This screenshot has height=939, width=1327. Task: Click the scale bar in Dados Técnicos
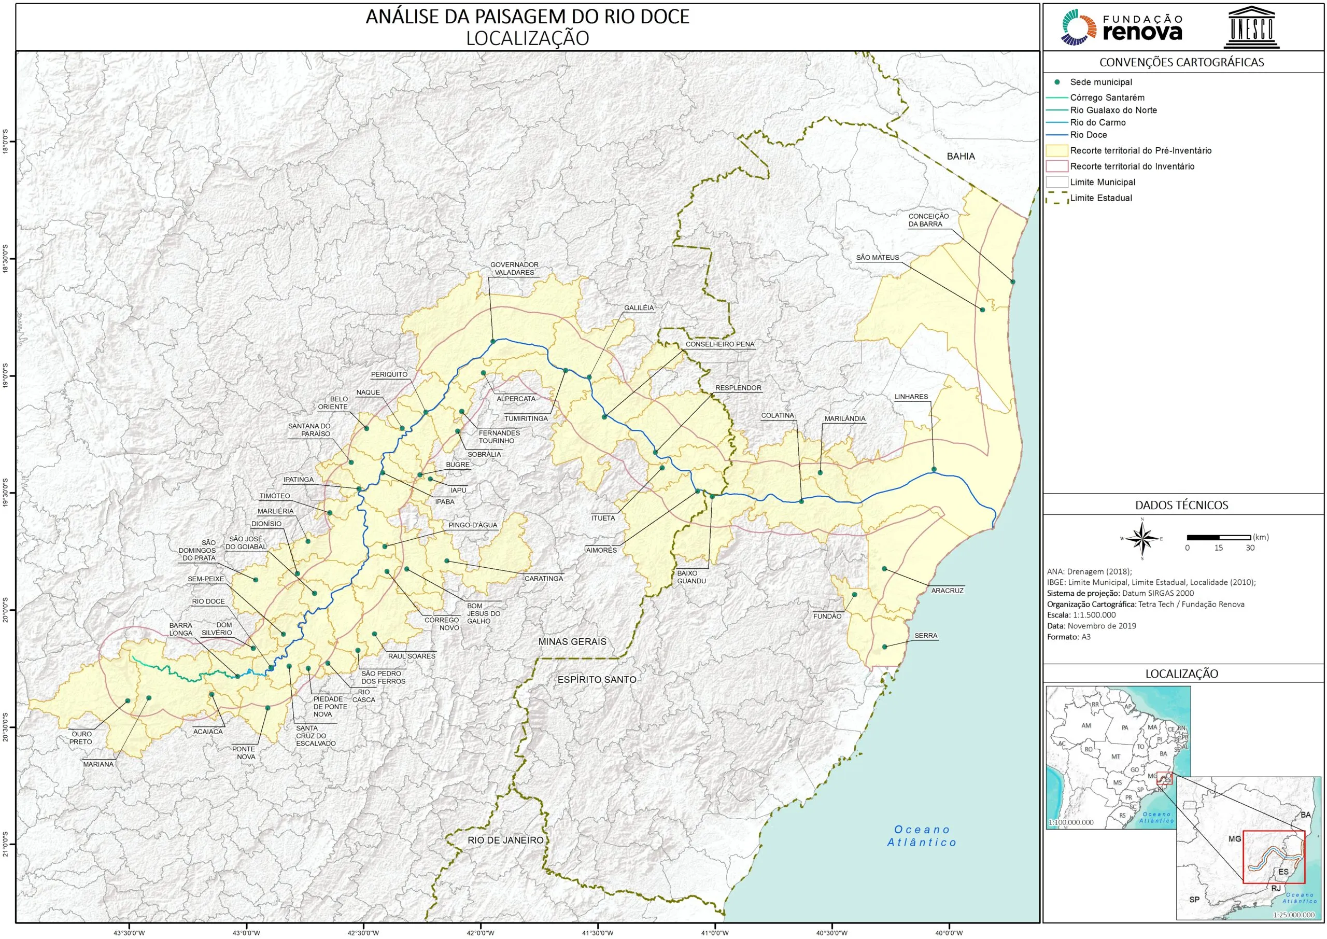tap(1218, 537)
